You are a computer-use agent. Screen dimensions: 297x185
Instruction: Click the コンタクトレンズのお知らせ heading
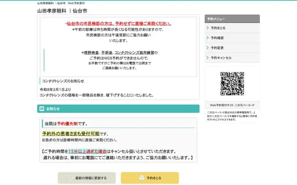point(63,80)
